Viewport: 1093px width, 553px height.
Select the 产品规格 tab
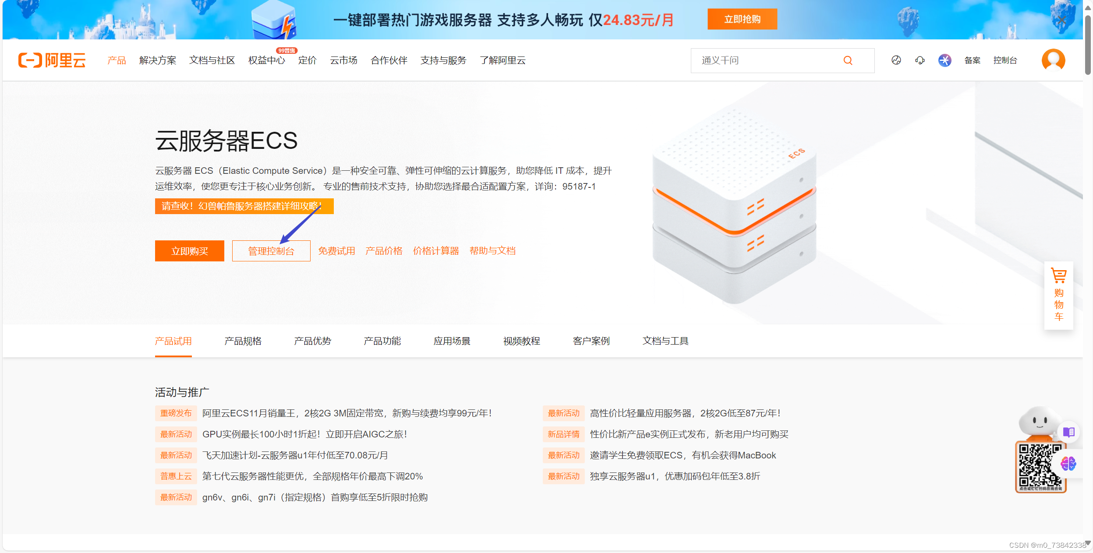click(x=243, y=341)
